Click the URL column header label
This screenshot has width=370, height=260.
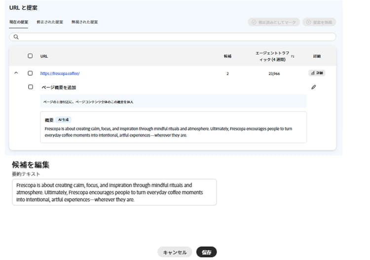44,56
